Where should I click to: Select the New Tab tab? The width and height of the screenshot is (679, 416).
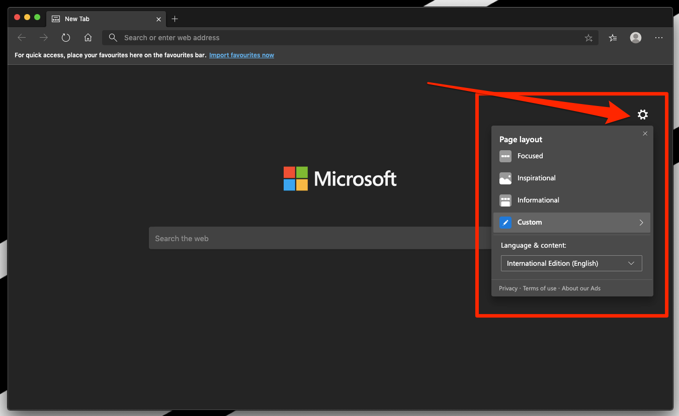pos(106,19)
